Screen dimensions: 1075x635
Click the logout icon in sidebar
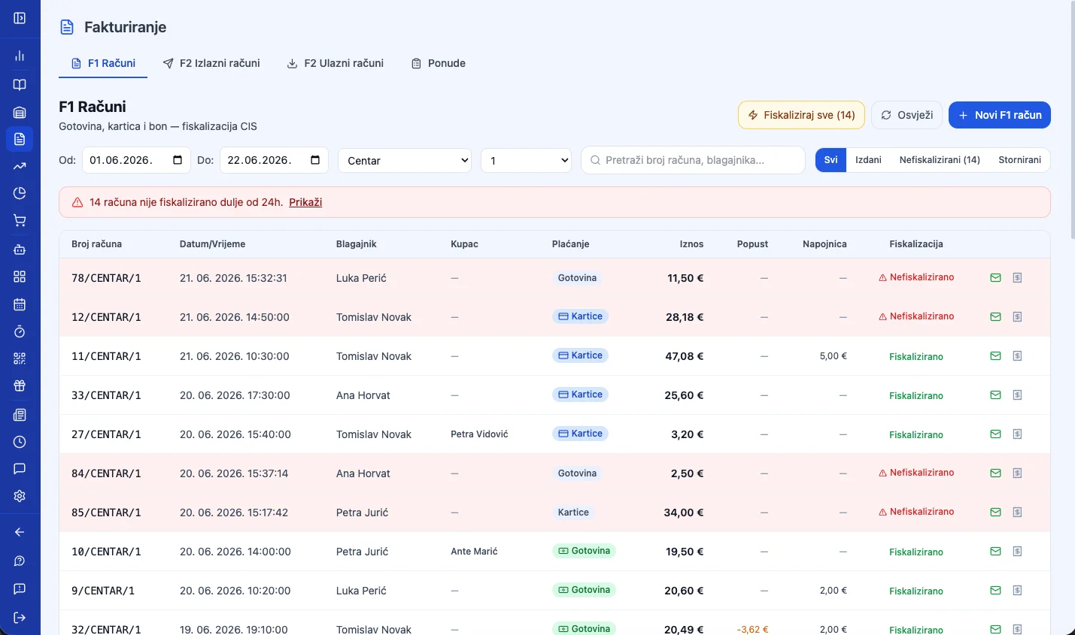coord(20,618)
